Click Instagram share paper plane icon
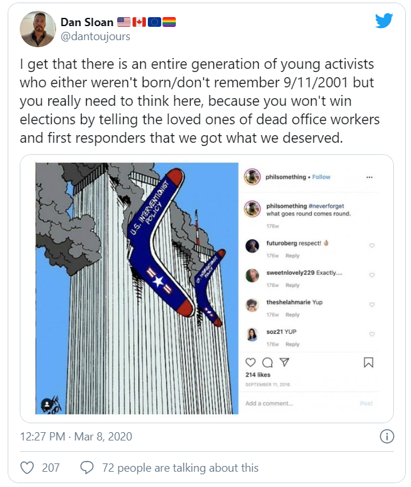The width and height of the screenshot is (411, 487). point(285,362)
